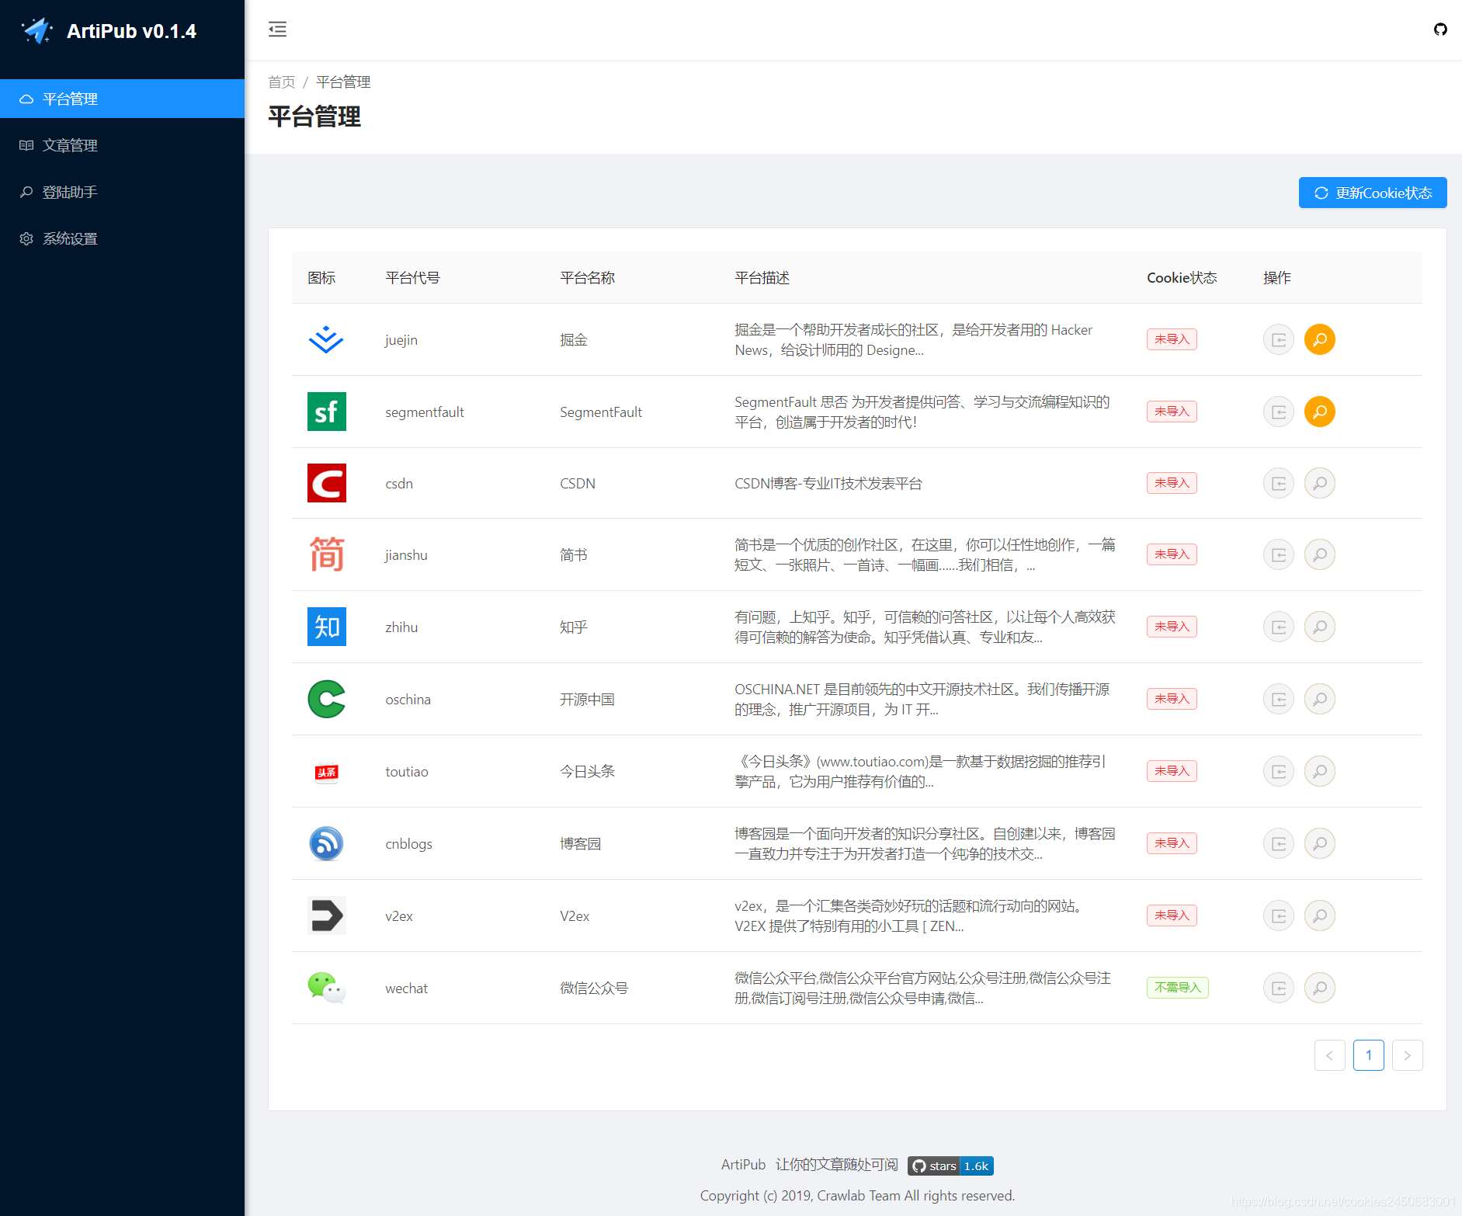
Task: Click the 平台管理 breadcrumb item
Action: click(x=343, y=82)
